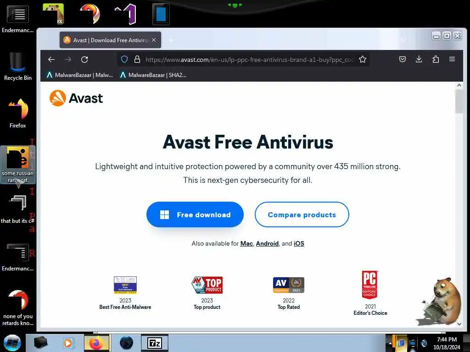470x352 pixels.
Task: Open the Firefox hamburger menu
Action: pyautogui.click(x=452, y=59)
